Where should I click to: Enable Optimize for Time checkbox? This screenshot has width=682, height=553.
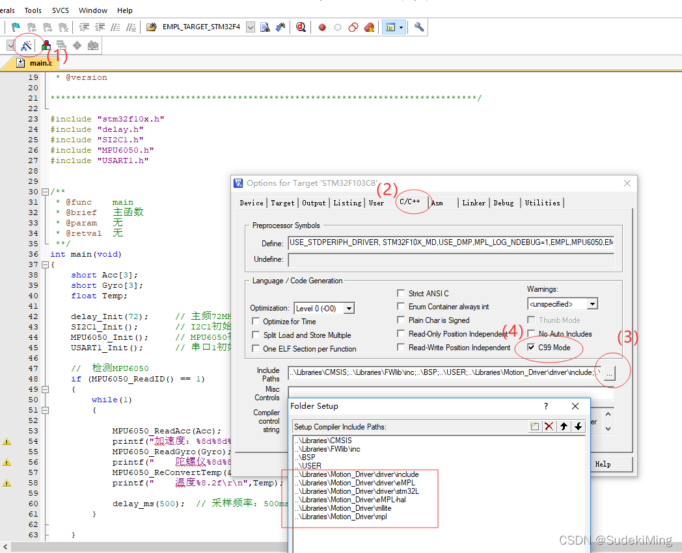(x=256, y=321)
